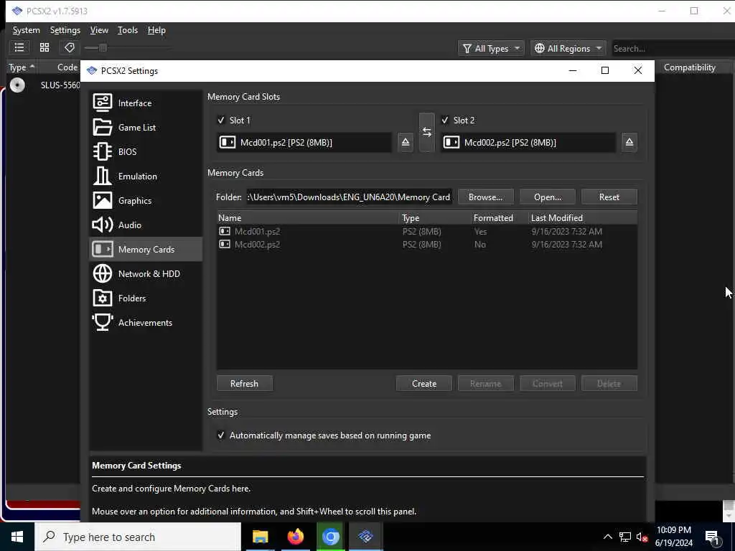Select the Mcd002.ps2 memory card row
This screenshot has width=735, height=551.
click(x=426, y=244)
